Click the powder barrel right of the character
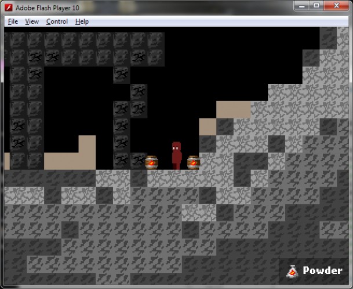The image size is (353, 289). (194, 162)
